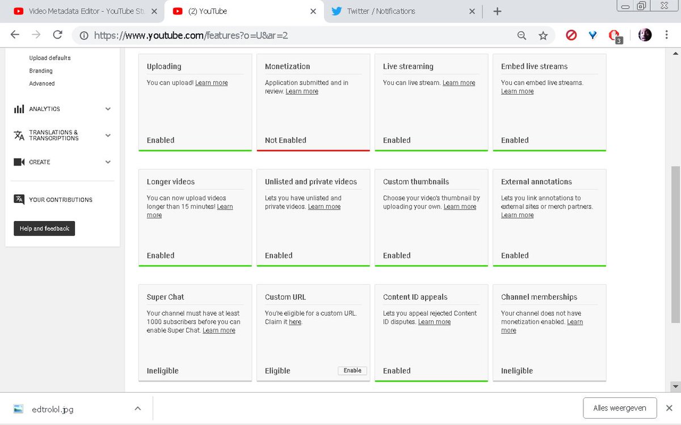Click the Translations & Transcriptions icon
Screen dimensions: 681x425
click(x=19, y=135)
